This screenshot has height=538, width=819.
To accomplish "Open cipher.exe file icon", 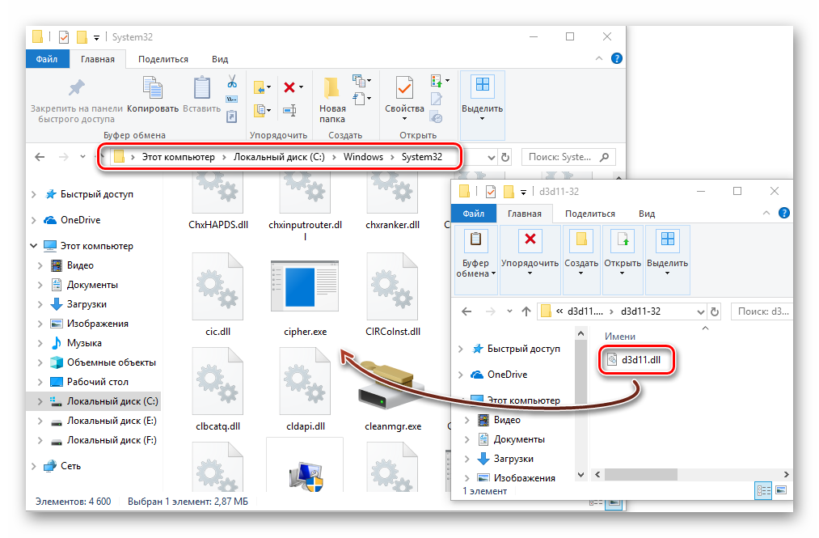I will point(306,290).
